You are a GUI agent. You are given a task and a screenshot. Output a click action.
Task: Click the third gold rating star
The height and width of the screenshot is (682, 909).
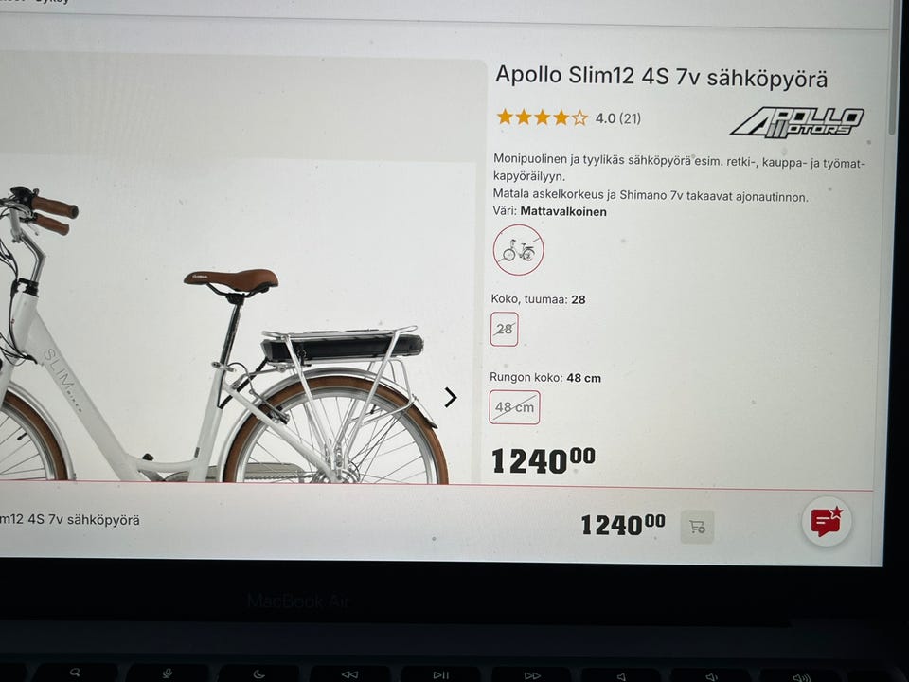click(543, 117)
